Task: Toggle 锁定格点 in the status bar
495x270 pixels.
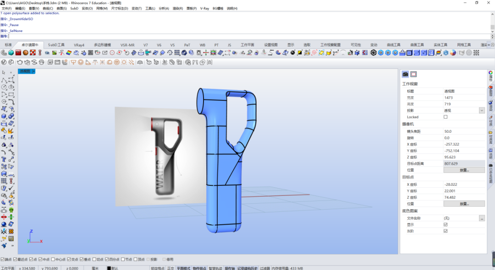Action: [158, 268]
